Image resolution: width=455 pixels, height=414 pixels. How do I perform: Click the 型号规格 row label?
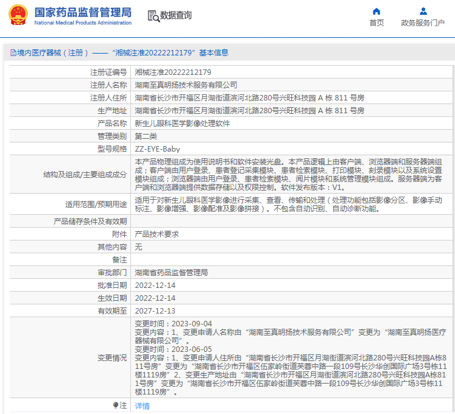[x=112, y=149]
